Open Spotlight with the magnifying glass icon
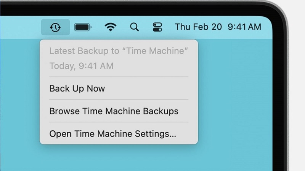Image resolution: width=305 pixels, height=171 pixels. tap(134, 27)
